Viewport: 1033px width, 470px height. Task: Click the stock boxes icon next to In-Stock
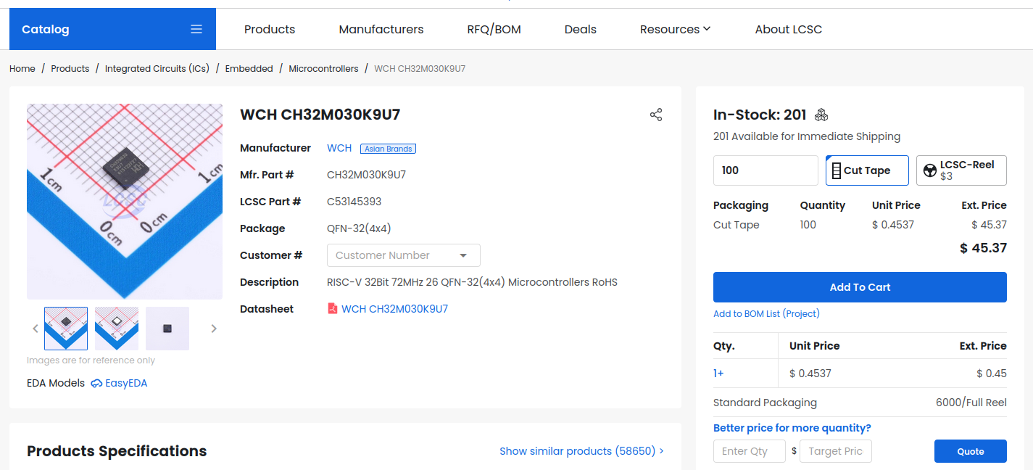coord(821,115)
